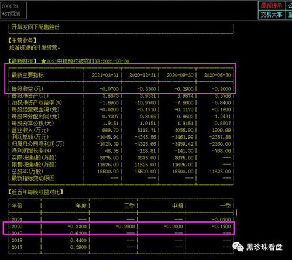Click the 最新指标变动原因 row label
292x260 pixels.
click(33, 179)
